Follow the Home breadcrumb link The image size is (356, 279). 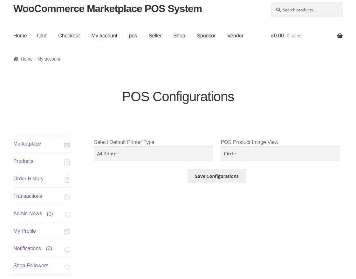pos(26,59)
